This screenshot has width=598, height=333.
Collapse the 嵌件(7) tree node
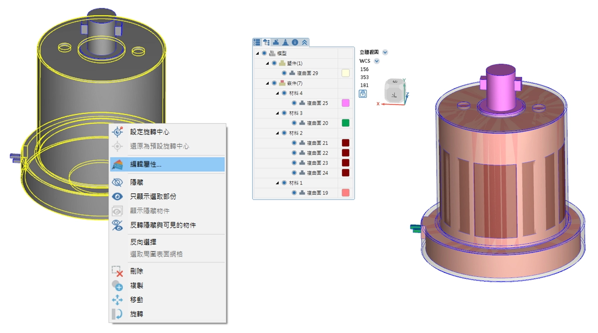coord(267,83)
